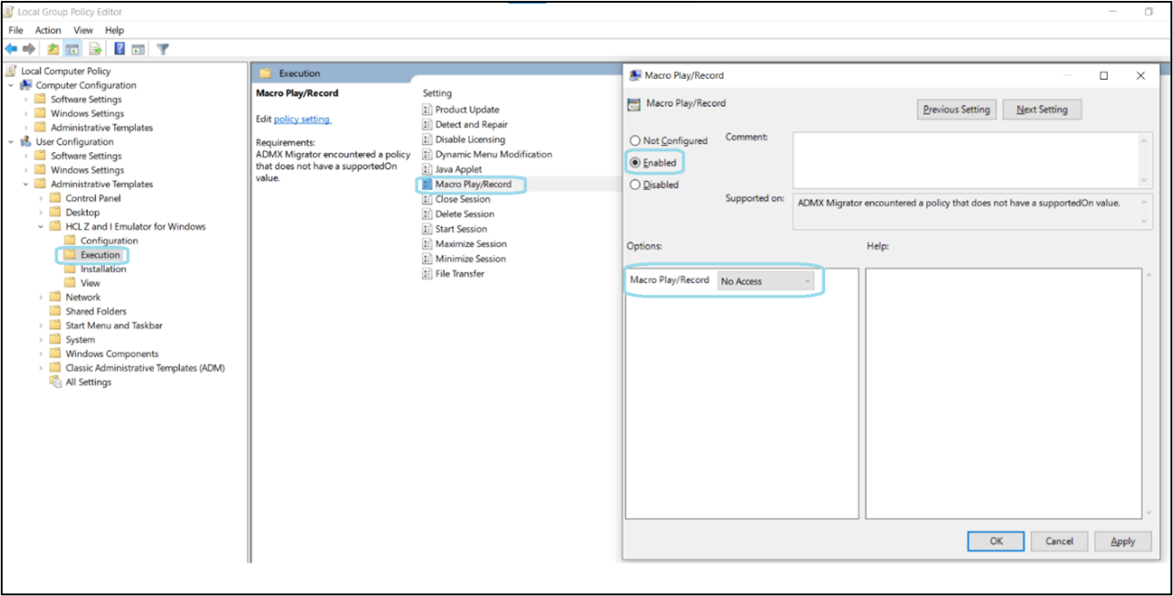Click the All Settings icon in tree
This screenshot has height=596, width=1173.
pos(55,382)
